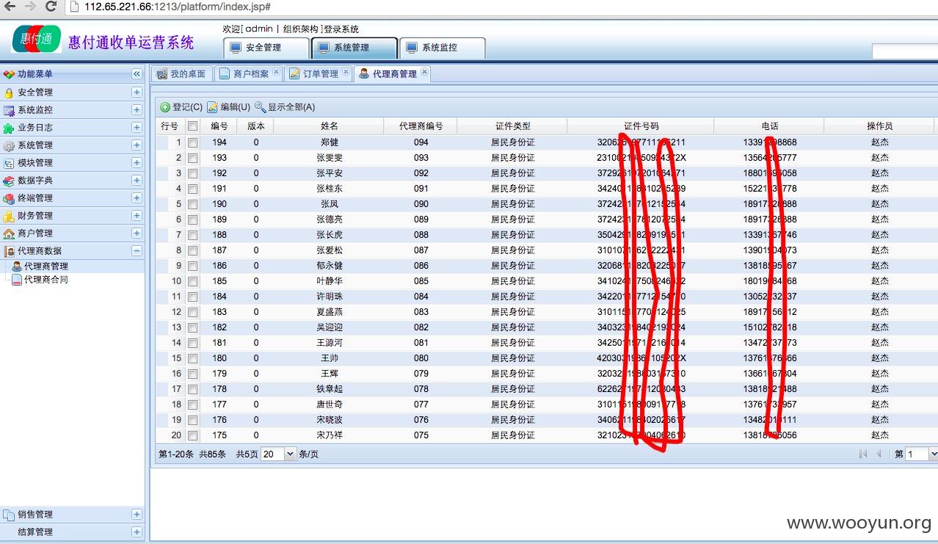Expand the 销售管理 sidebar section

(x=137, y=515)
